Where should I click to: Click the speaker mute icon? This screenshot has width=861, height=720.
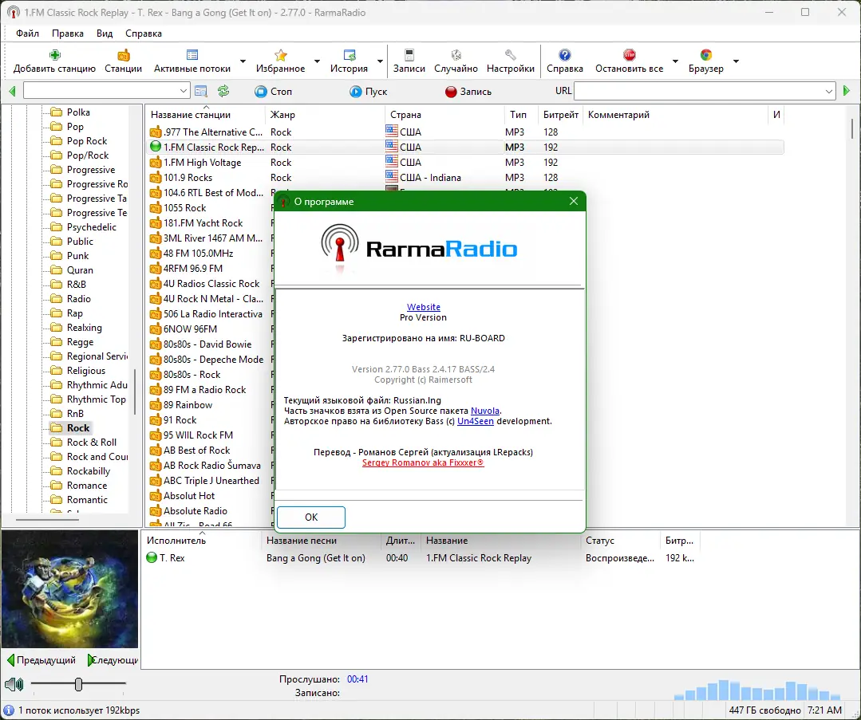(14, 684)
